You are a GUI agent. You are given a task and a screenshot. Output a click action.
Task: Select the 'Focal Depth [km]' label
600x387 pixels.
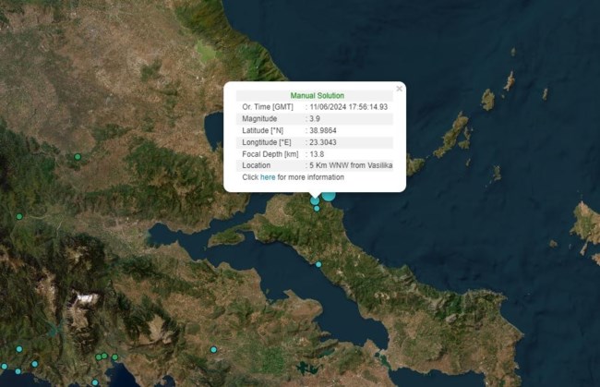pos(270,154)
